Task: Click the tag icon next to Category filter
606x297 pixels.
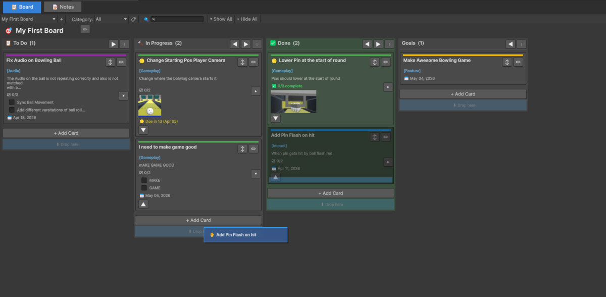Action: [x=133, y=19]
